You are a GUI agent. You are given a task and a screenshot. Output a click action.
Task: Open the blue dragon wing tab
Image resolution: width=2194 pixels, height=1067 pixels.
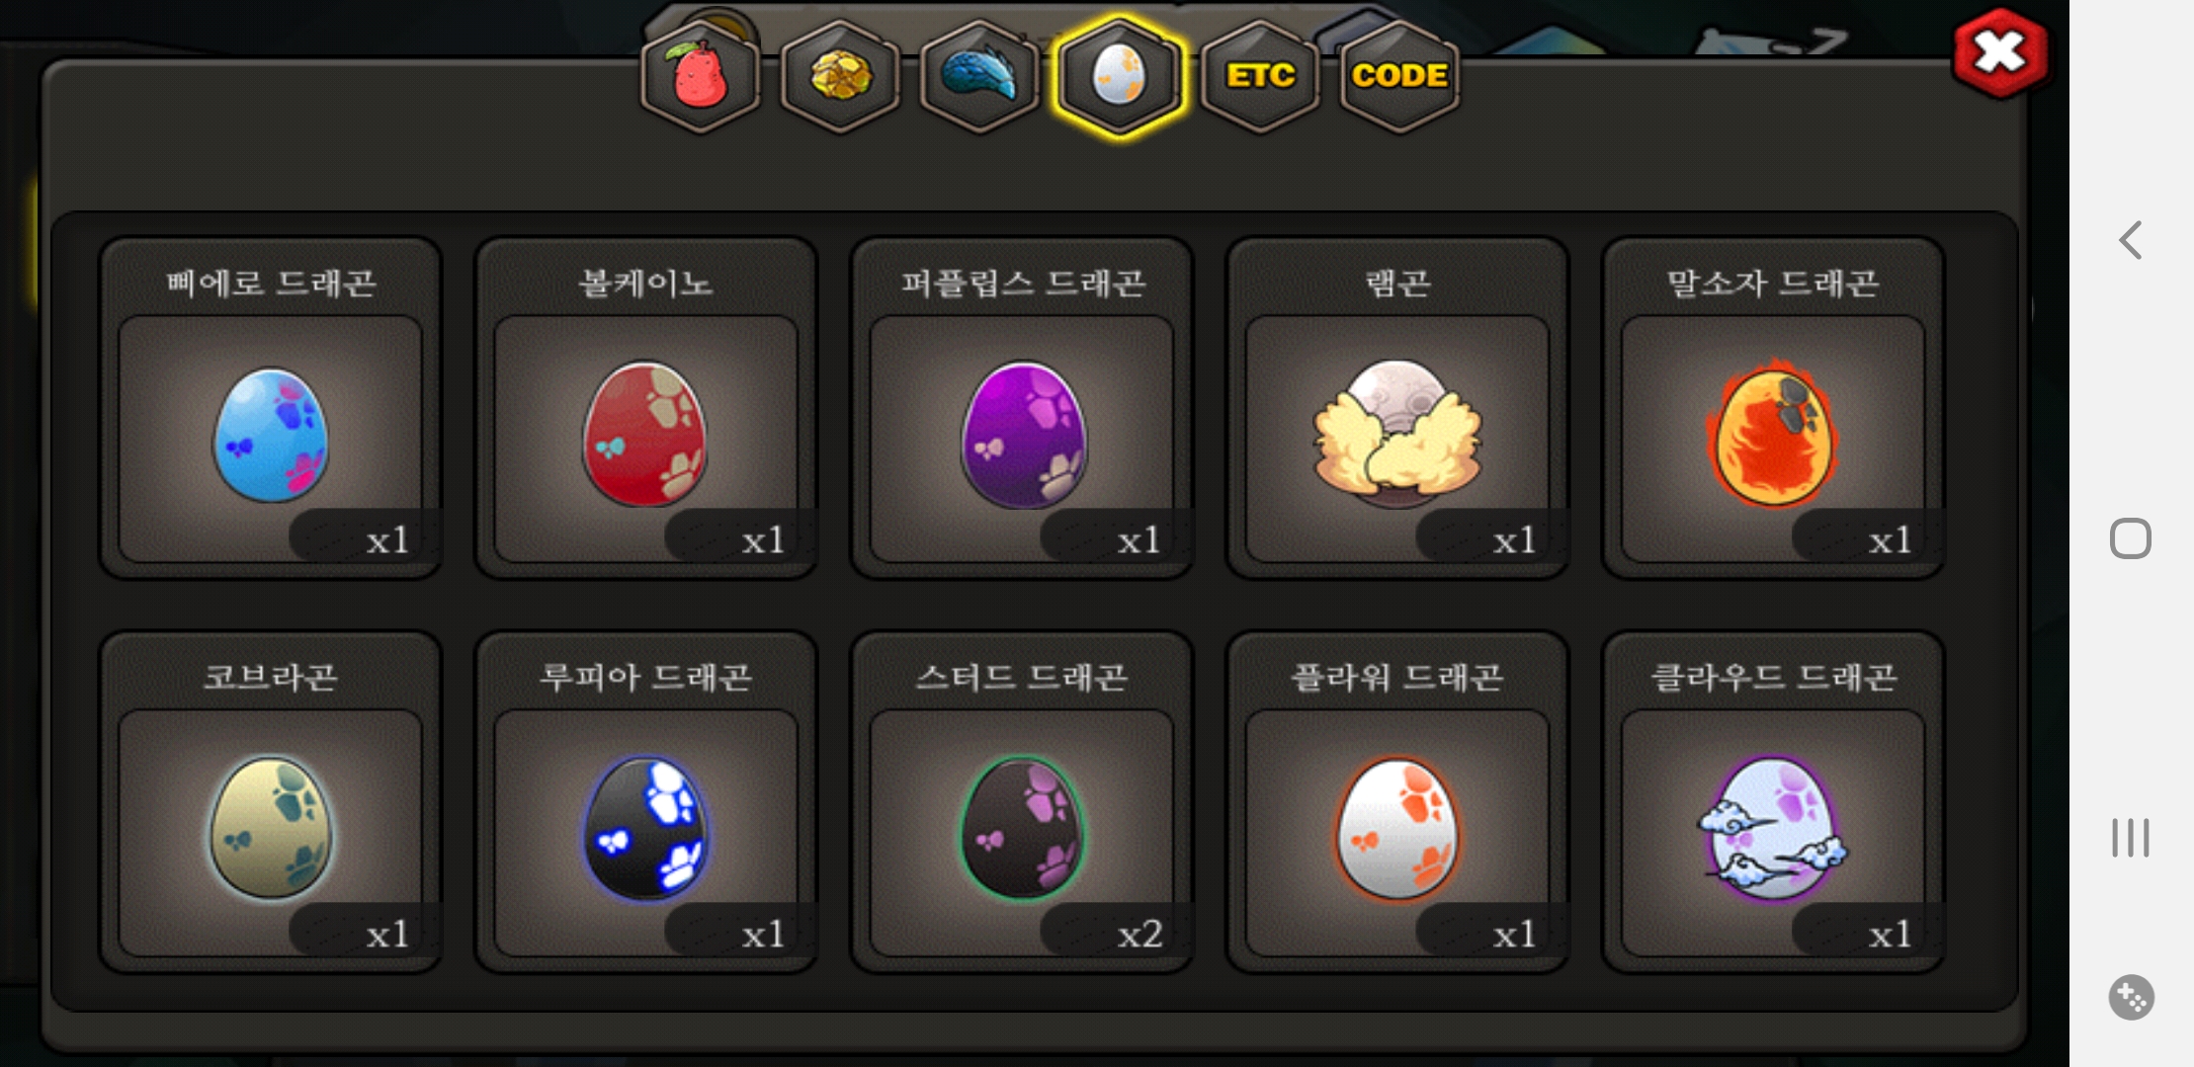(x=979, y=76)
